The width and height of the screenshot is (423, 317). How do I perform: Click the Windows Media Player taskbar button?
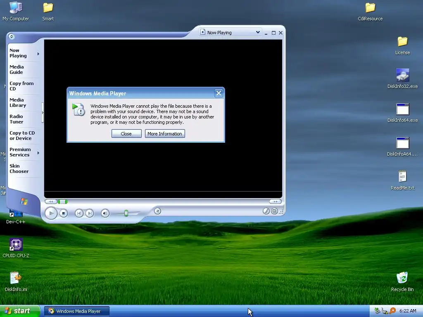pyautogui.click(x=76, y=311)
